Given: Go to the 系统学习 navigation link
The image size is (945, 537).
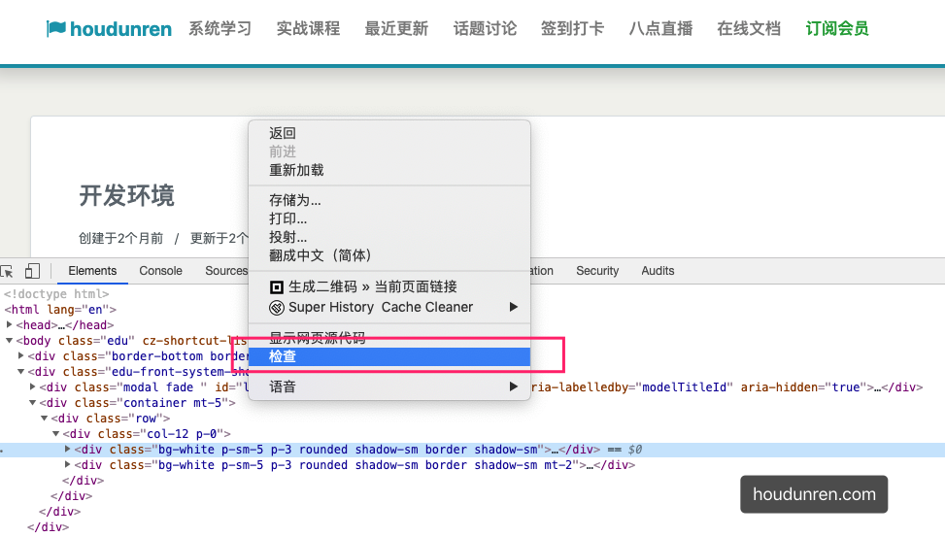Looking at the screenshot, I should pyautogui.click(x=219, y=29).
